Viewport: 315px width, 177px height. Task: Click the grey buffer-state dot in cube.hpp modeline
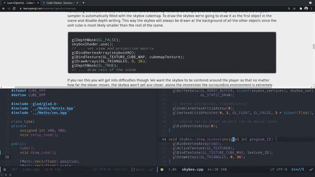(x=4, y=170)
